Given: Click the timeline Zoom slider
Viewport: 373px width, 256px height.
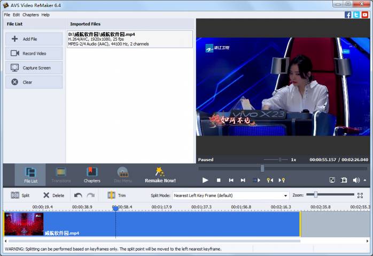Looking at the screenshot, I should click(x=316, y=195).
